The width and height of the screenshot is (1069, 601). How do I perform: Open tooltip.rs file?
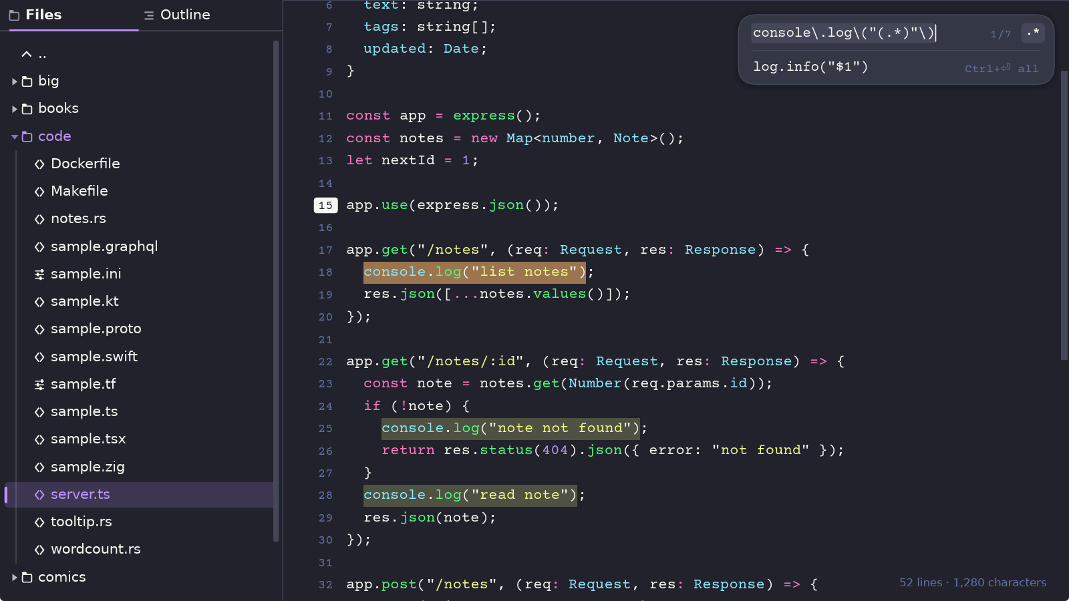pos(139,522)
